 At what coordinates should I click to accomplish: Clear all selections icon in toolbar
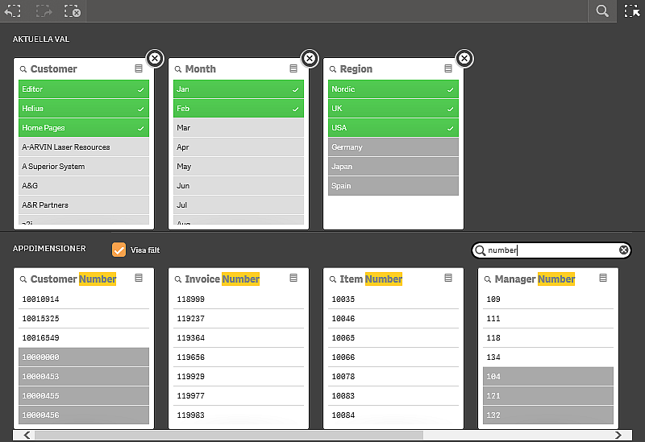[73, 10]
